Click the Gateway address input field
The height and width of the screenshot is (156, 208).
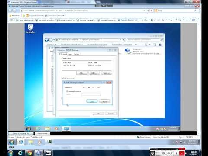(91, 87)
